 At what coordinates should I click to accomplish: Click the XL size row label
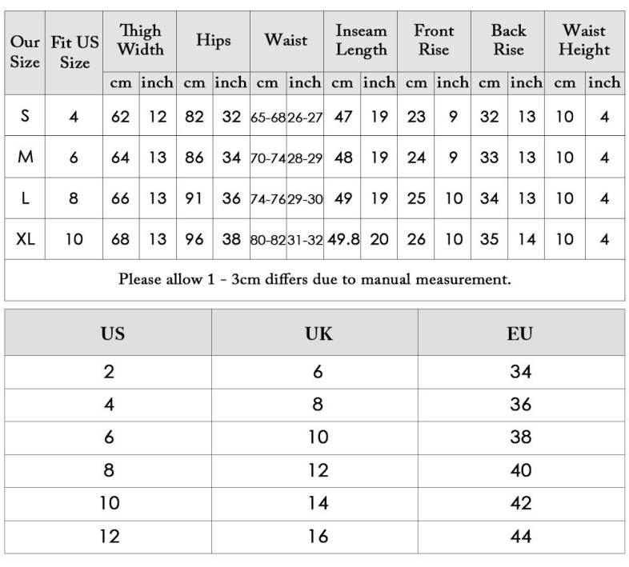click(26, 239)
